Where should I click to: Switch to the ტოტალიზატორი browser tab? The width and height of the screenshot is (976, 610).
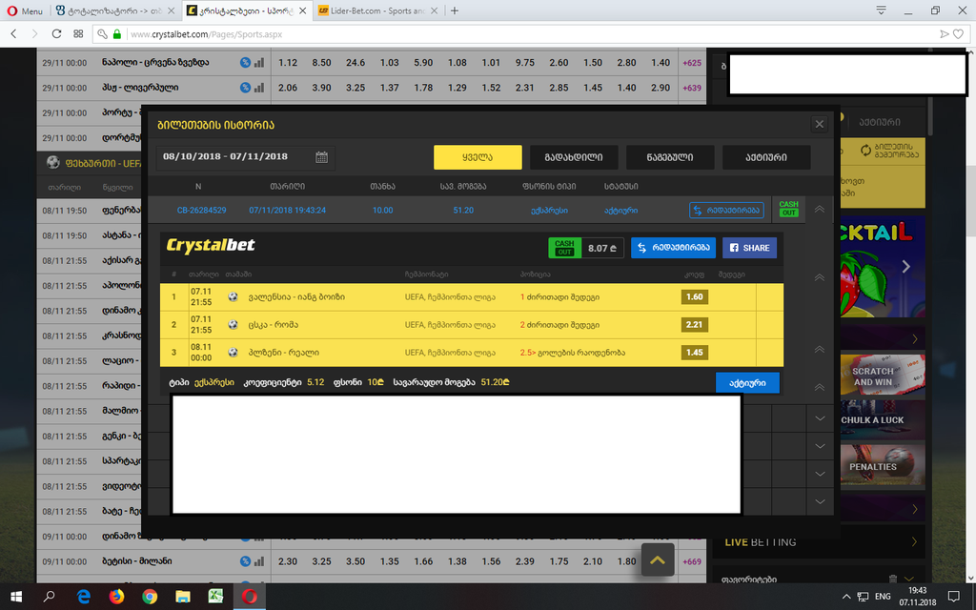[x=115, y=10]
